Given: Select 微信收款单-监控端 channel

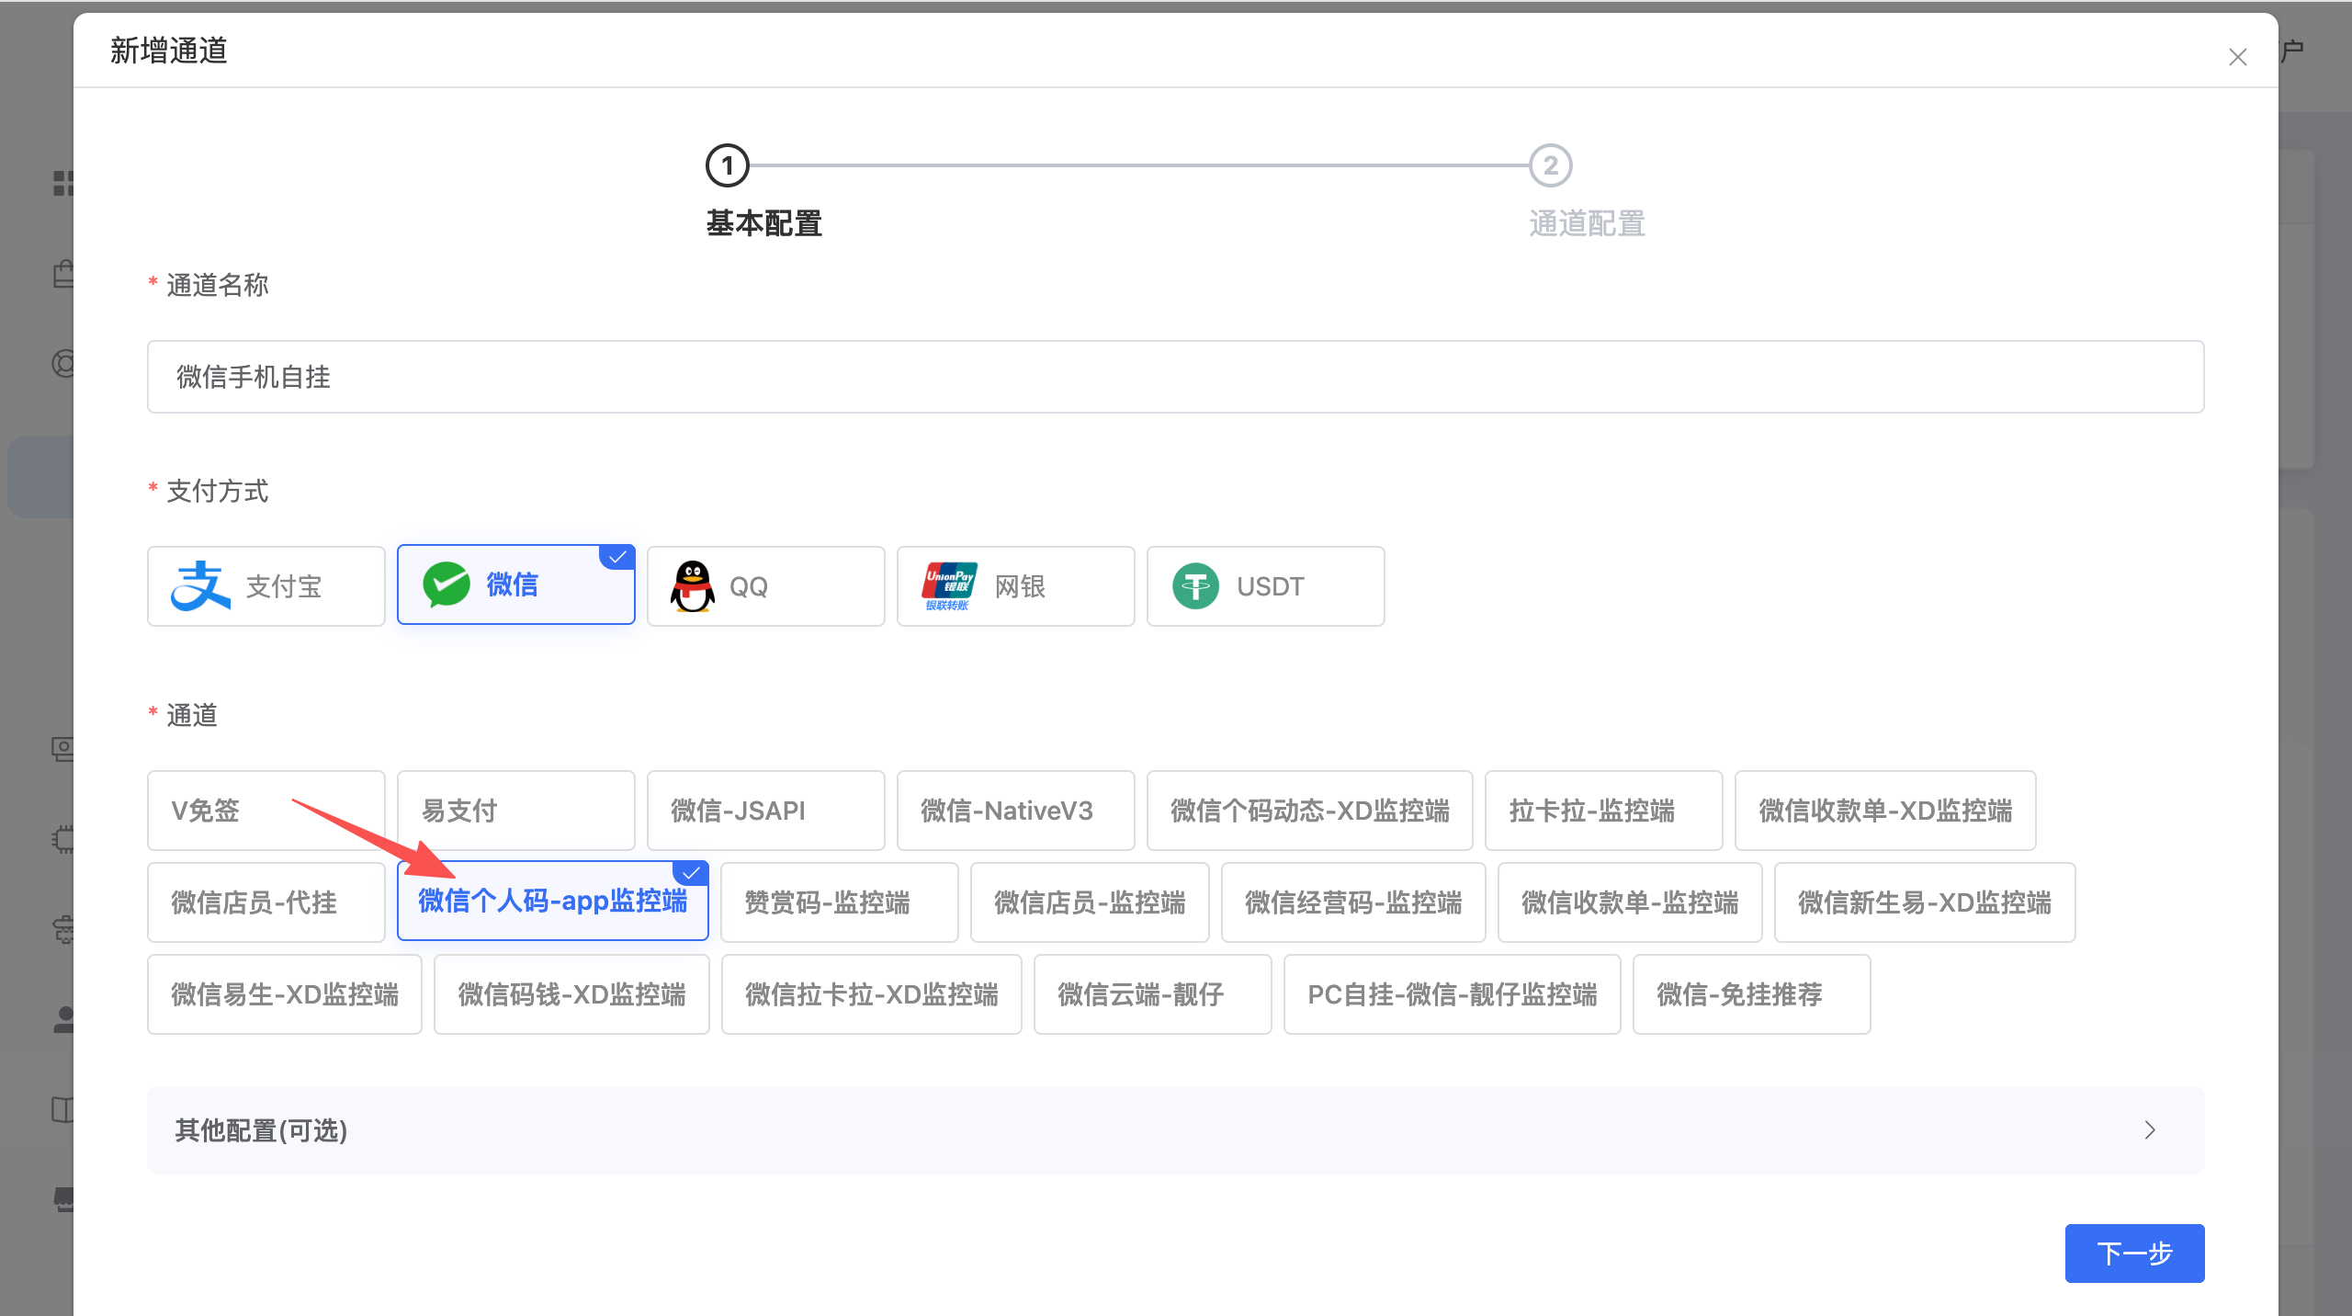Looking at the screenshot, I should [x=1630, y=902].
